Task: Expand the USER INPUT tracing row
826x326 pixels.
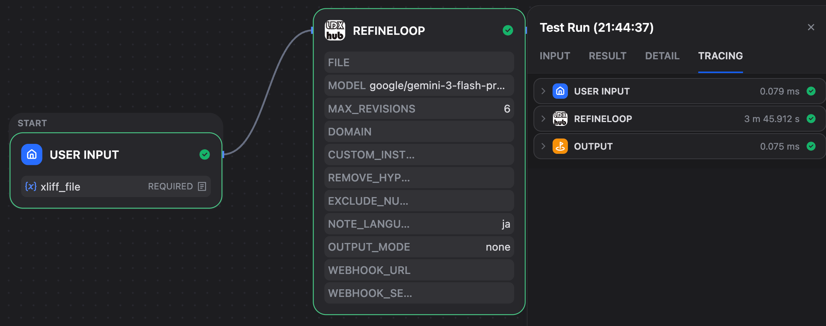Action: (543, 91)
